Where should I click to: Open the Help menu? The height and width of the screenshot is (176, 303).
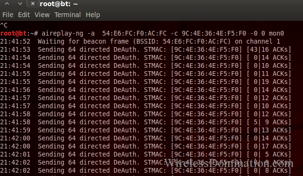tap(93, 15)
